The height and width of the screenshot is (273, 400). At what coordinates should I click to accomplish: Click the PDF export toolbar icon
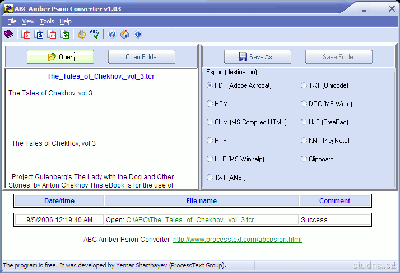point(26,34)
